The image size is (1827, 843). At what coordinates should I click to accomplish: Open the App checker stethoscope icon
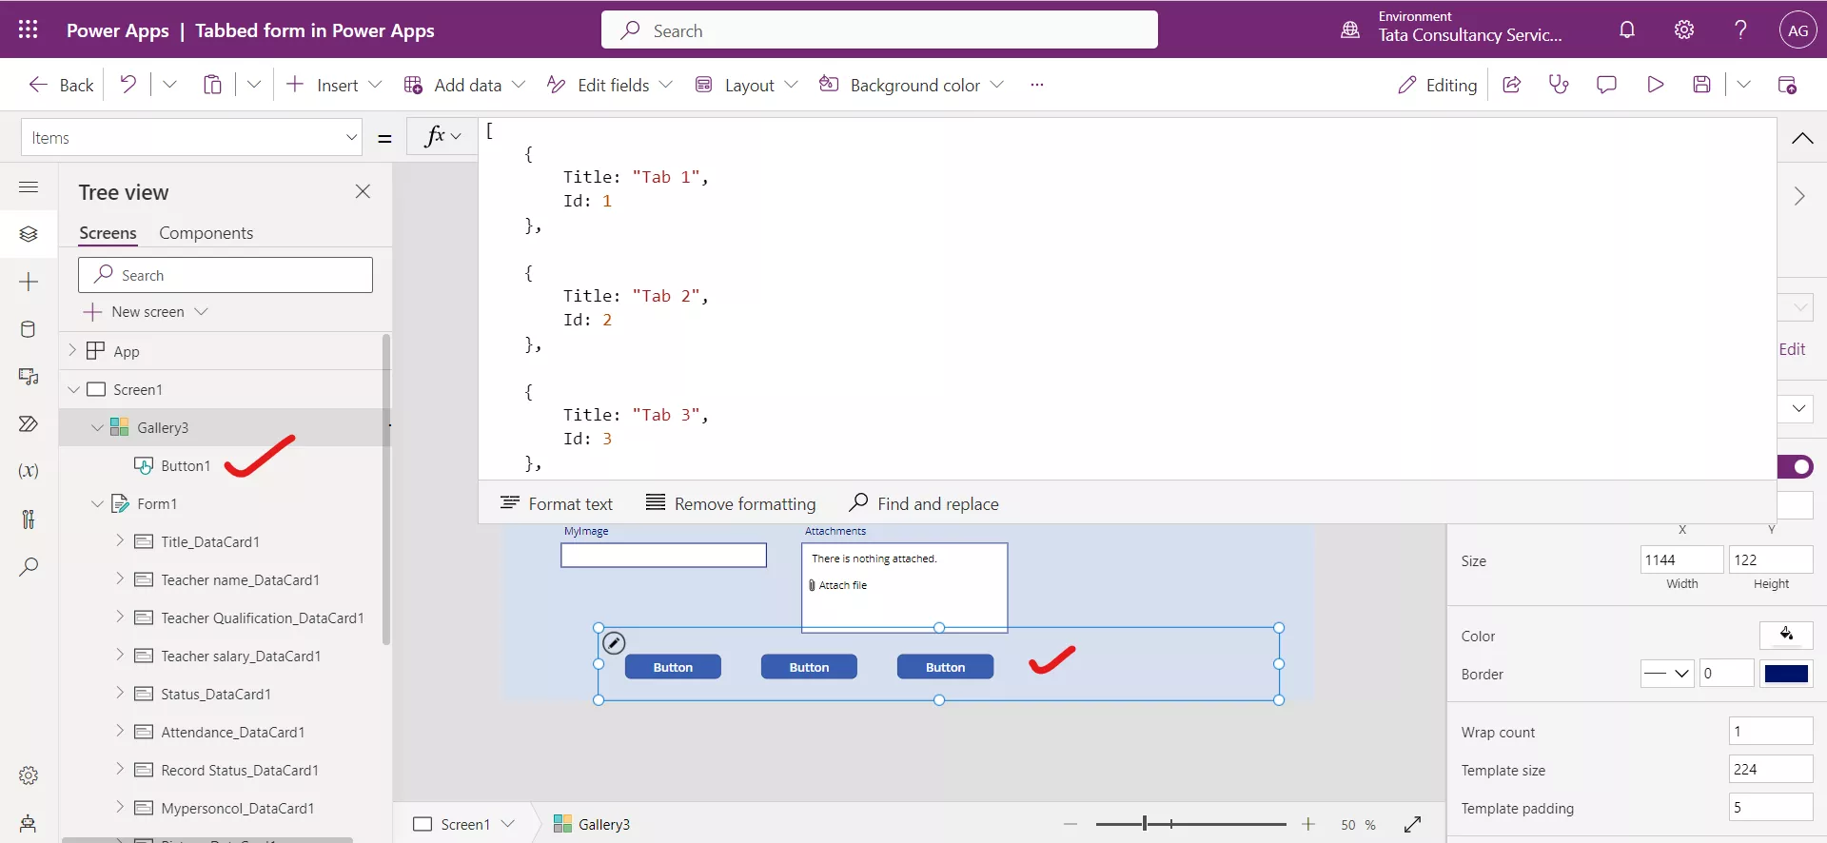click(x=1559, y=85)
